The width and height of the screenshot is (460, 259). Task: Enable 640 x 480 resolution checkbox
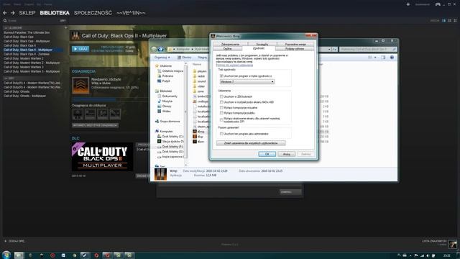[x=221, y=102]
